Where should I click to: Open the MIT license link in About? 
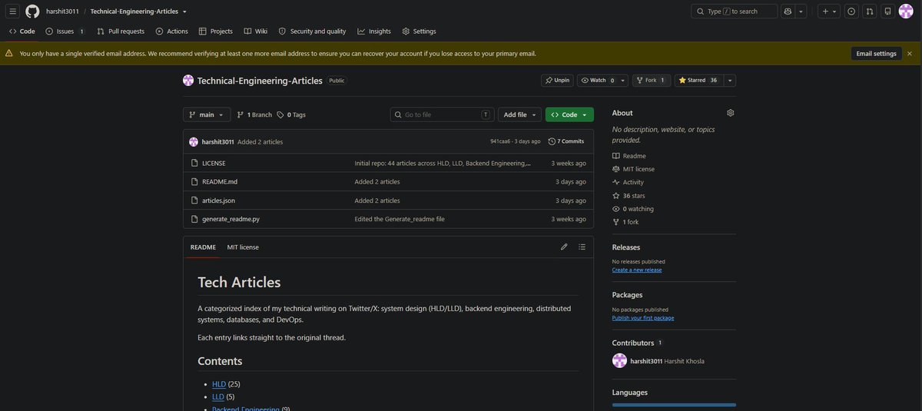(633, 169)
